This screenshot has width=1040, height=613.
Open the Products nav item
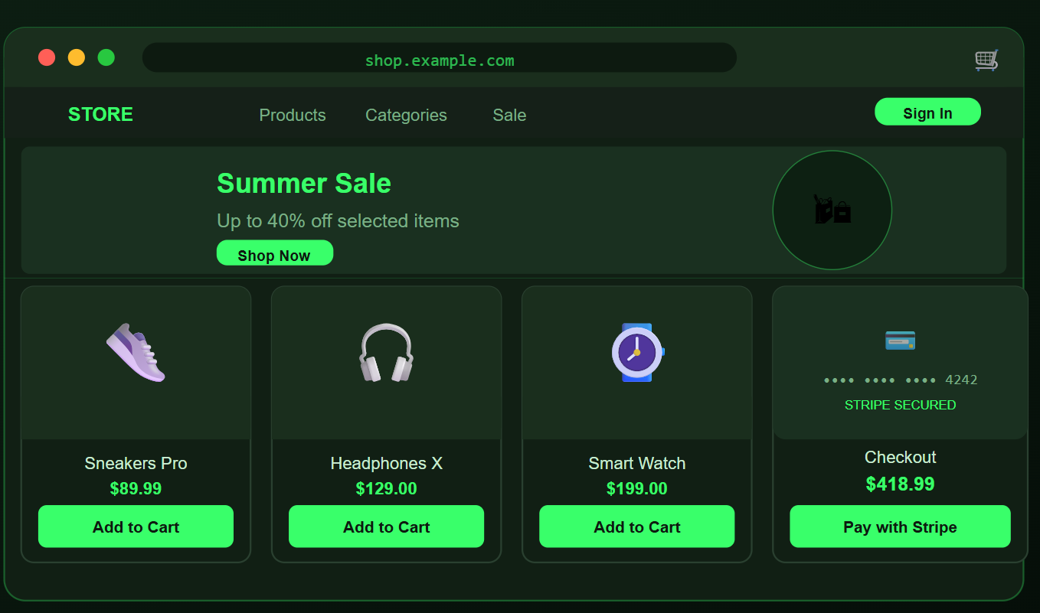pyautogui.click(x=293, y=115)
